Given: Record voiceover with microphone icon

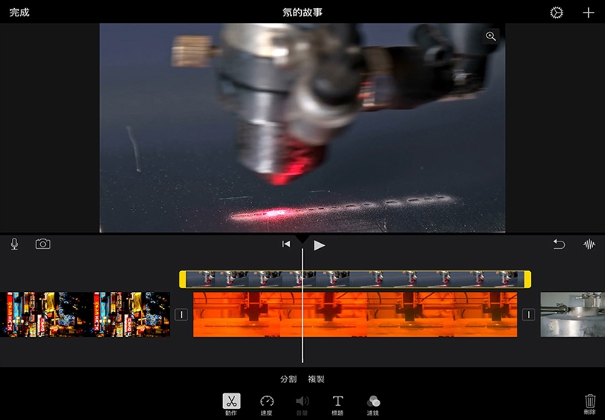Looking at the screenshot, I should coord(14,244).
